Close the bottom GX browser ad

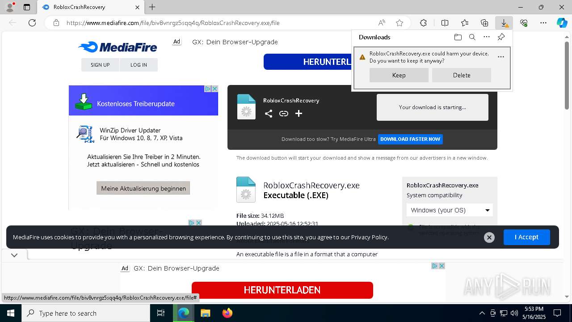[x=442, y=266]
